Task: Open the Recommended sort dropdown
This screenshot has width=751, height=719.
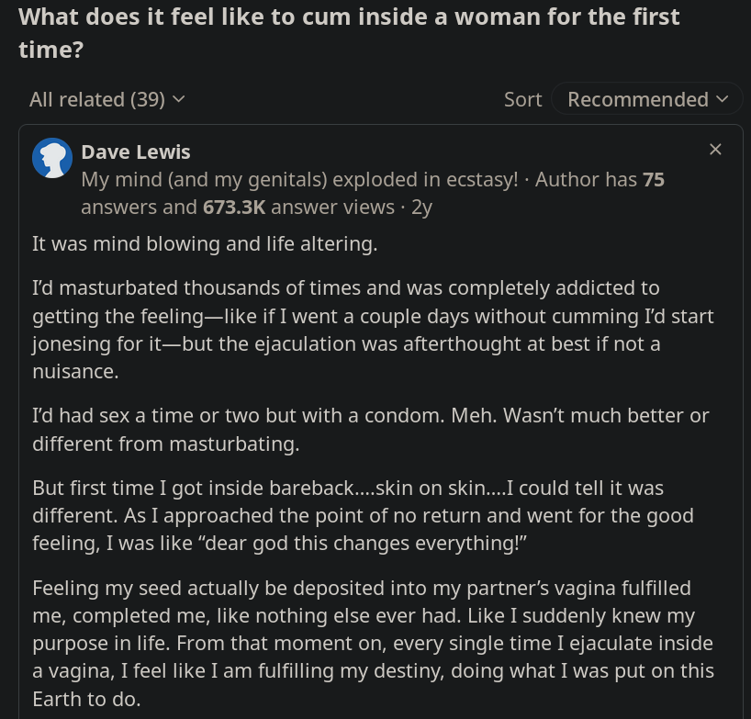Action: pos(638,99)
